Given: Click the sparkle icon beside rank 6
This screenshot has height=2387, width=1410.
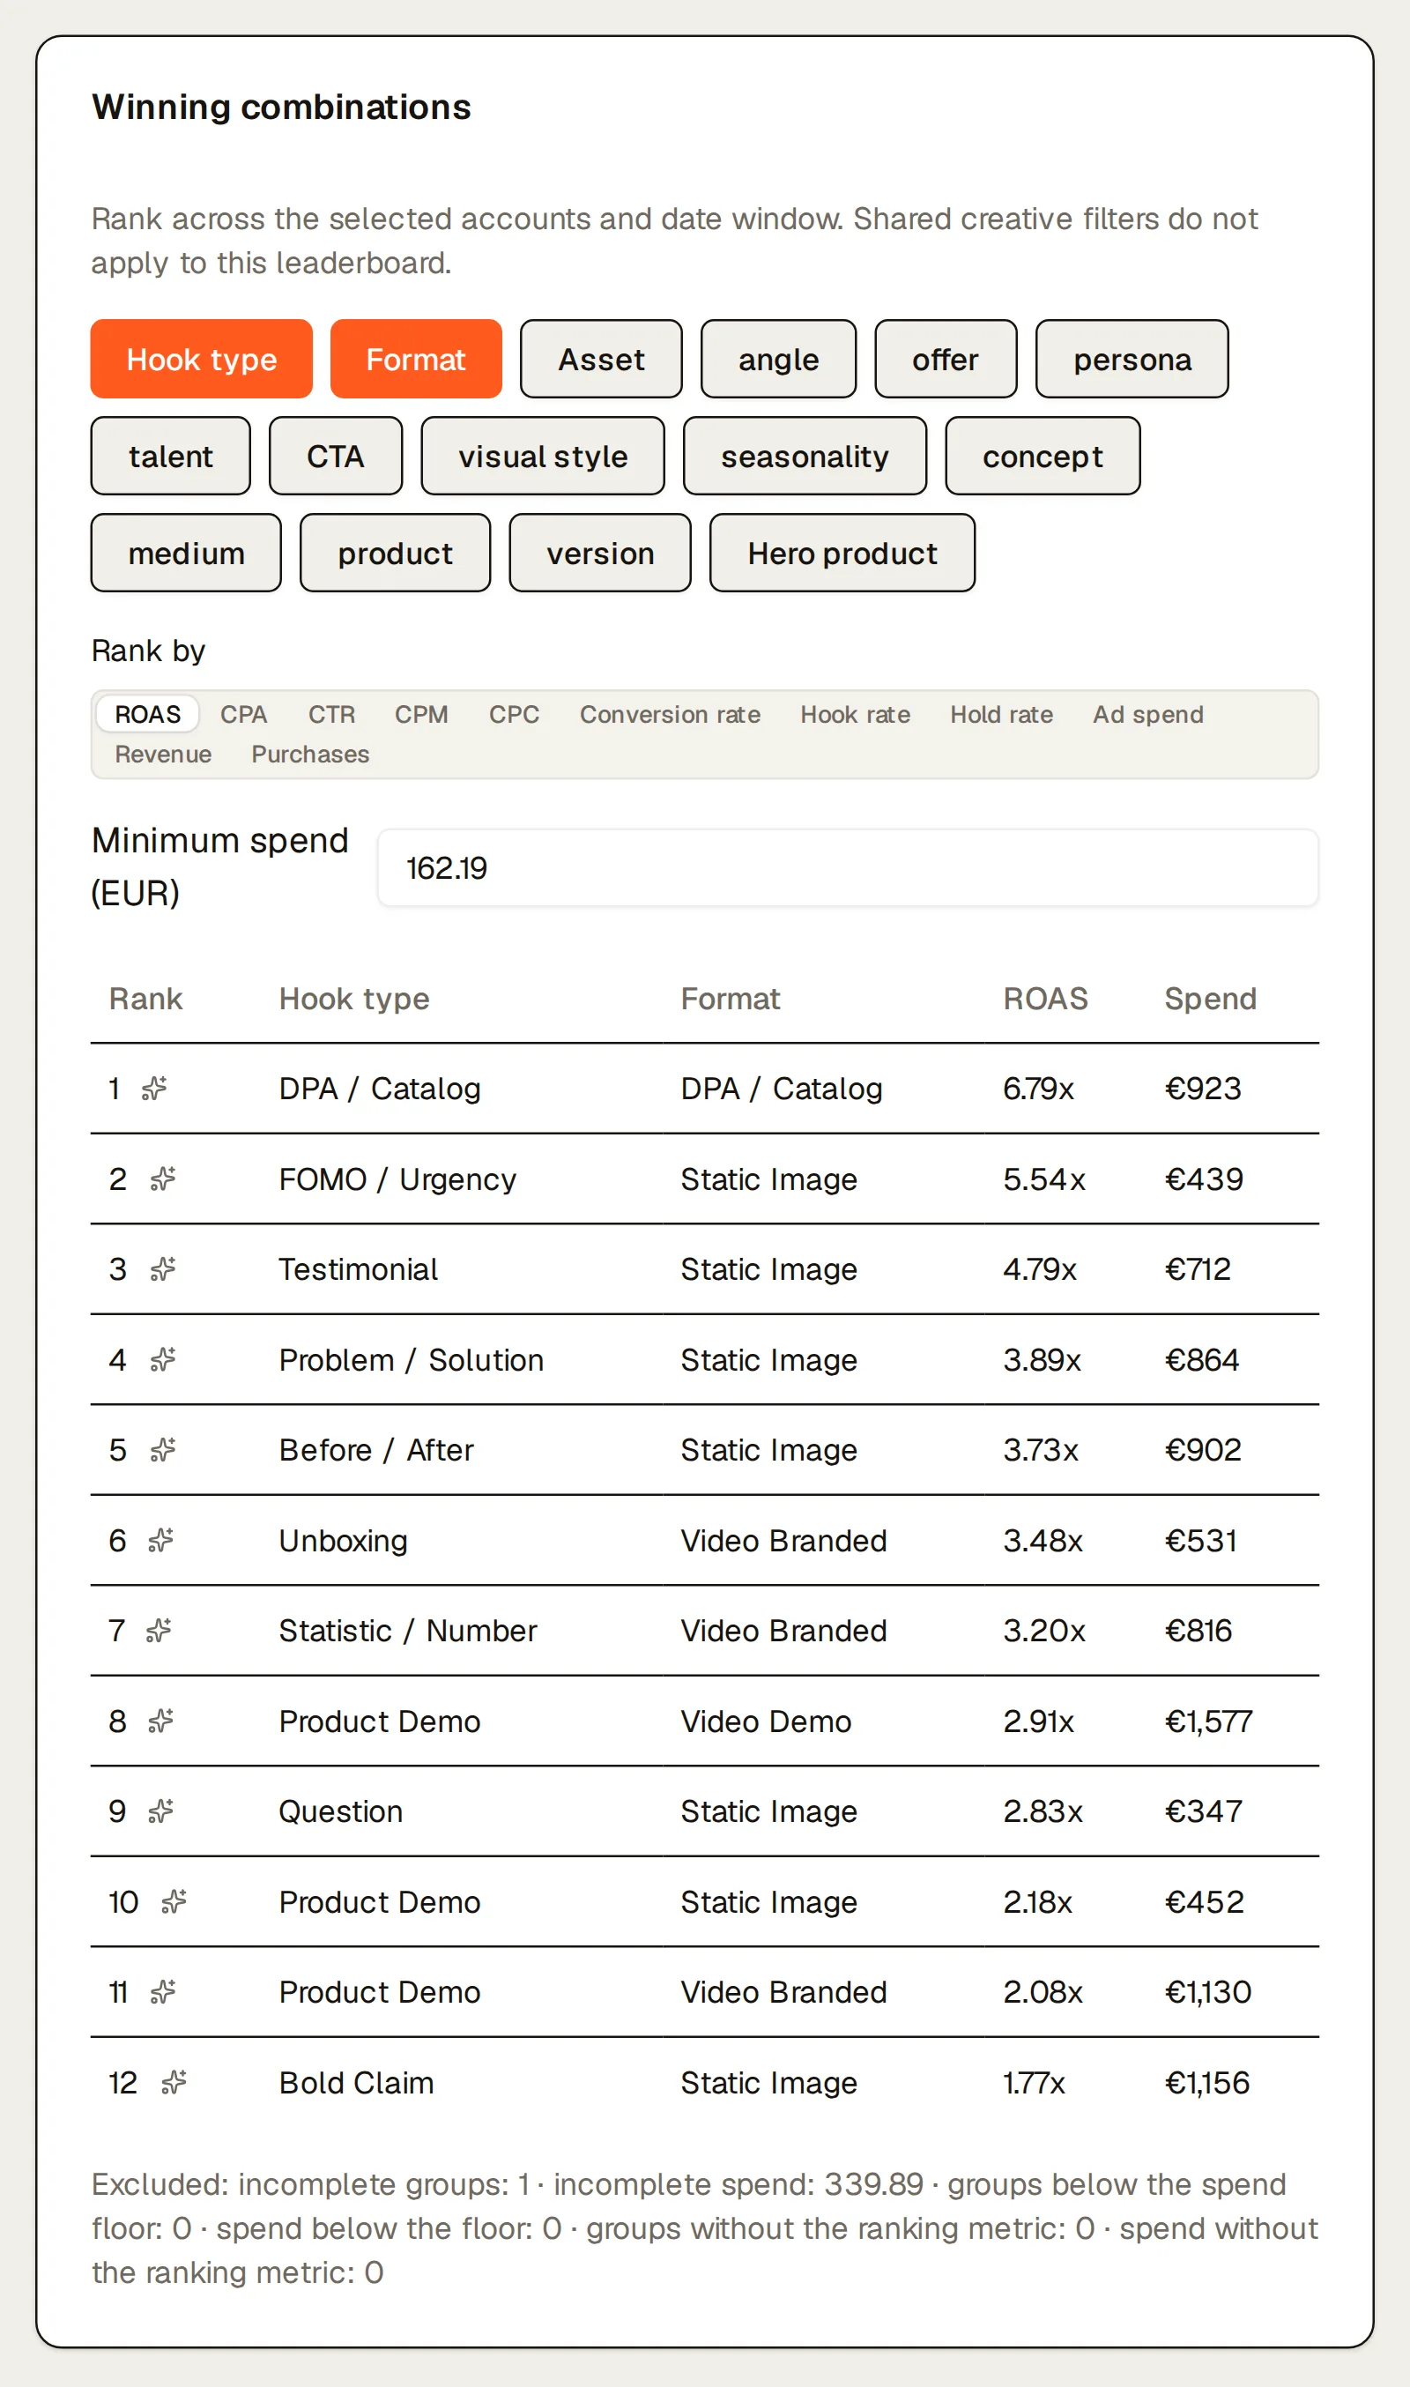Looking at the screenshot, I should [x=161, y=1540].
